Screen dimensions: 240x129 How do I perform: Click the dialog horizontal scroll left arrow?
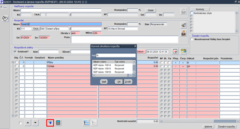(94, 75)
